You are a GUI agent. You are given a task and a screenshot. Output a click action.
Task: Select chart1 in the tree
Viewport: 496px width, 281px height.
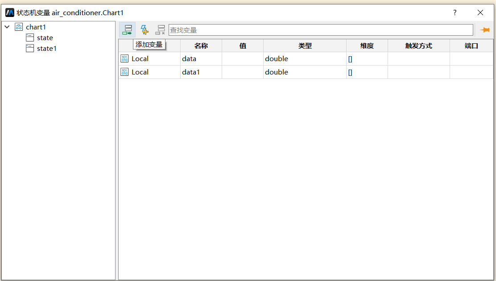[36, 27]
